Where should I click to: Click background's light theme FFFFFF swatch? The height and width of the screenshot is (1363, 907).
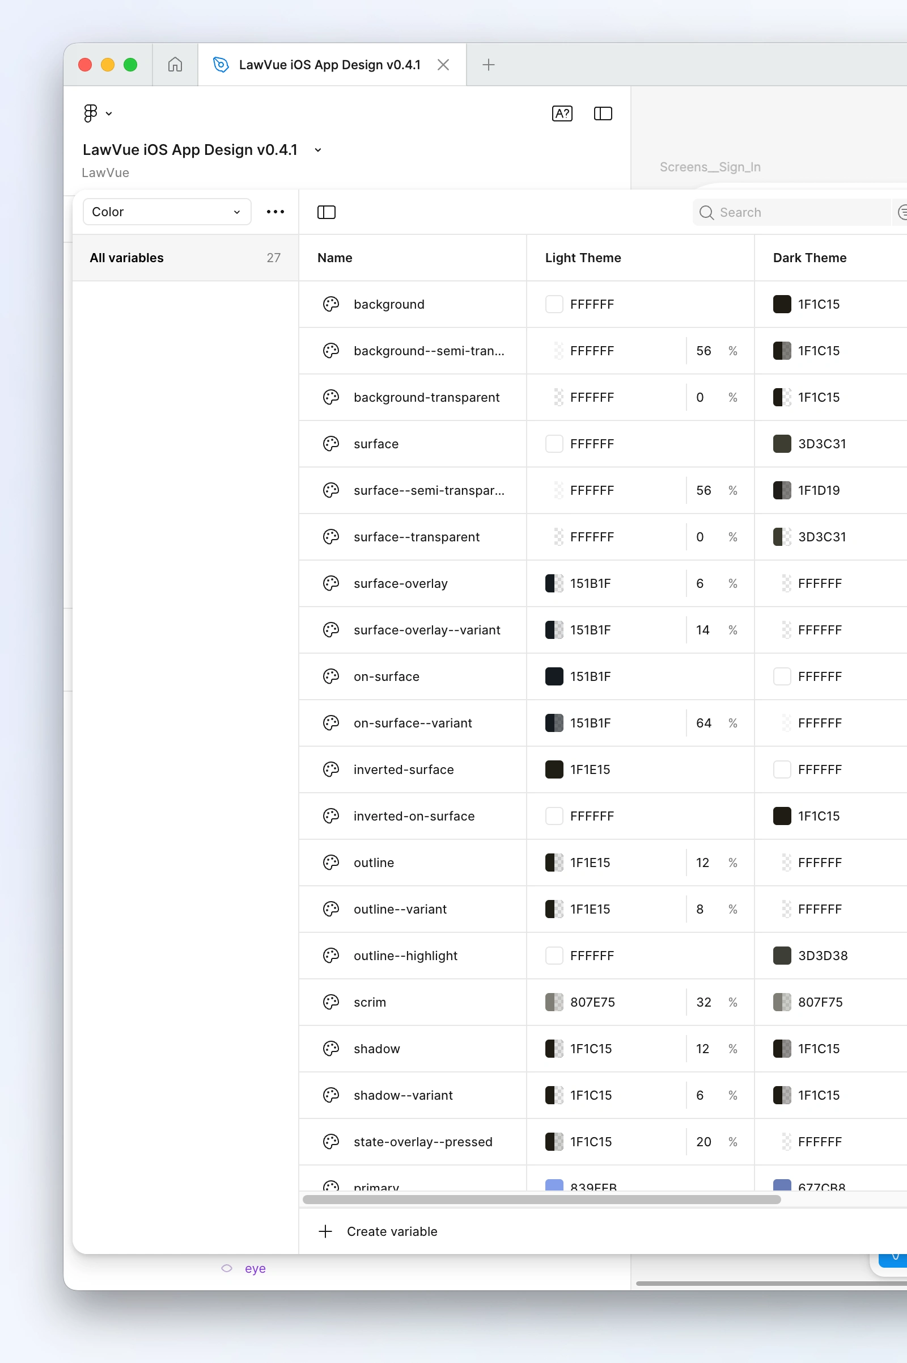tap(554, 304)
